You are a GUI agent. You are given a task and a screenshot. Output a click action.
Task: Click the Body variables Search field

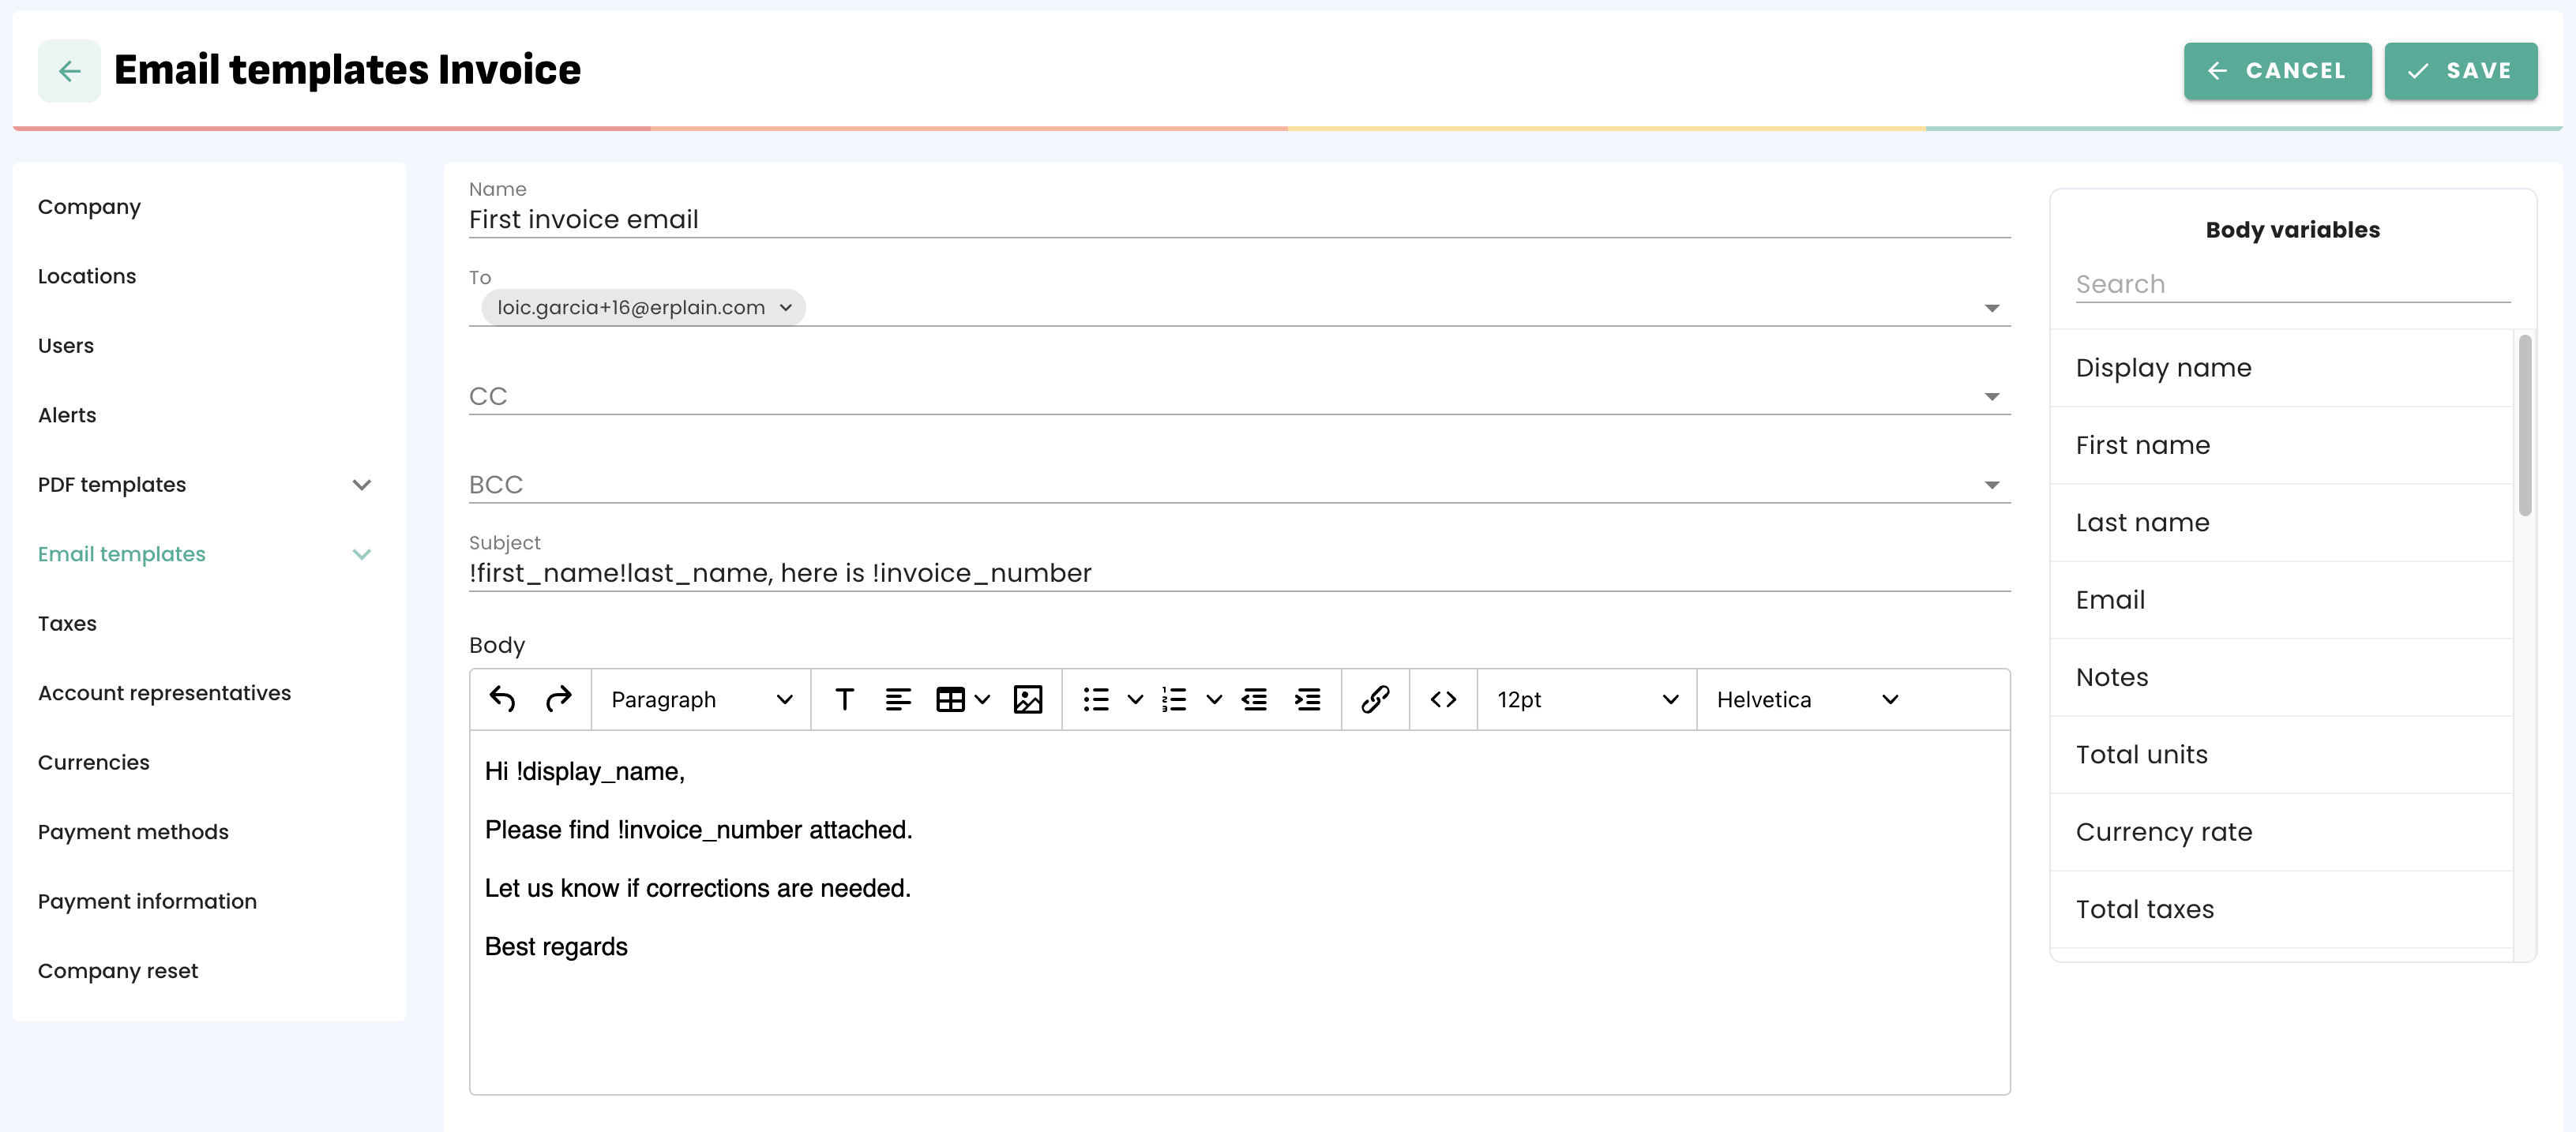(x=2291, y=285)
